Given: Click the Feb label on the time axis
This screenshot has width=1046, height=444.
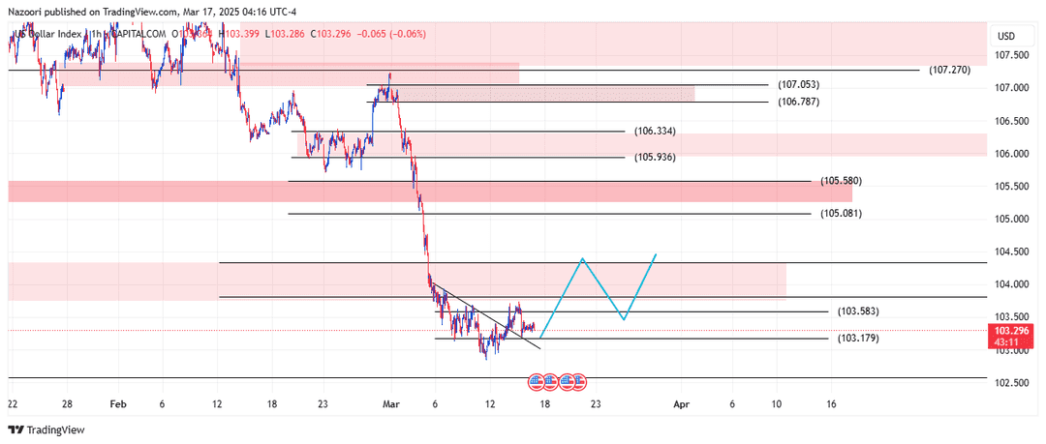Looking at the screenshot, I should (x=118, y=404).
